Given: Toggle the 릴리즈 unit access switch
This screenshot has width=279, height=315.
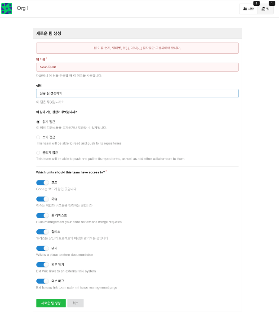Looking at the screenshot, I should click(42, 232).
